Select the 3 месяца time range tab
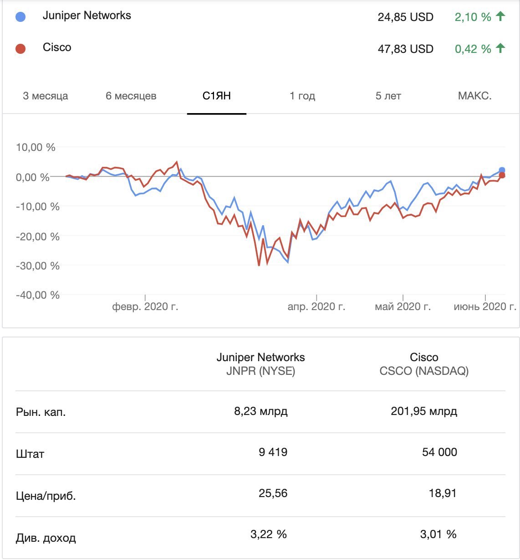The height and width of the screenshot is (560, 520). coord(46,96)
